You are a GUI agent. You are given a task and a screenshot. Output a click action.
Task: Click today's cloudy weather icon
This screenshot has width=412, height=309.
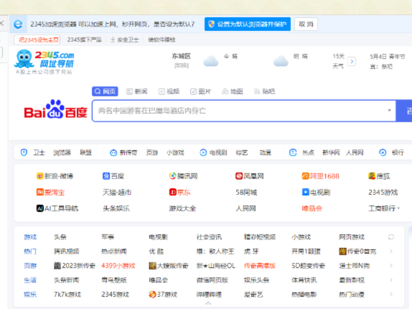coord(211,61)
